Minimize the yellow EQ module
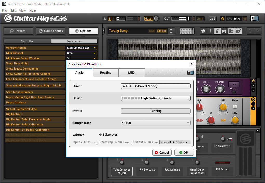 [253, 104]
